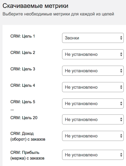
Task: Expand the CRM: Цель 3 metric selector
Action: point(93,71)
